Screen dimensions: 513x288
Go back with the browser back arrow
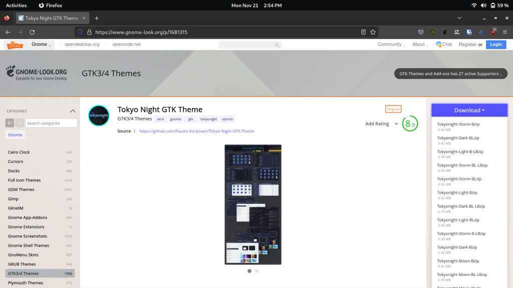point(8,32)
